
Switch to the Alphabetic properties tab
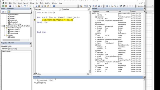[5, 49]
